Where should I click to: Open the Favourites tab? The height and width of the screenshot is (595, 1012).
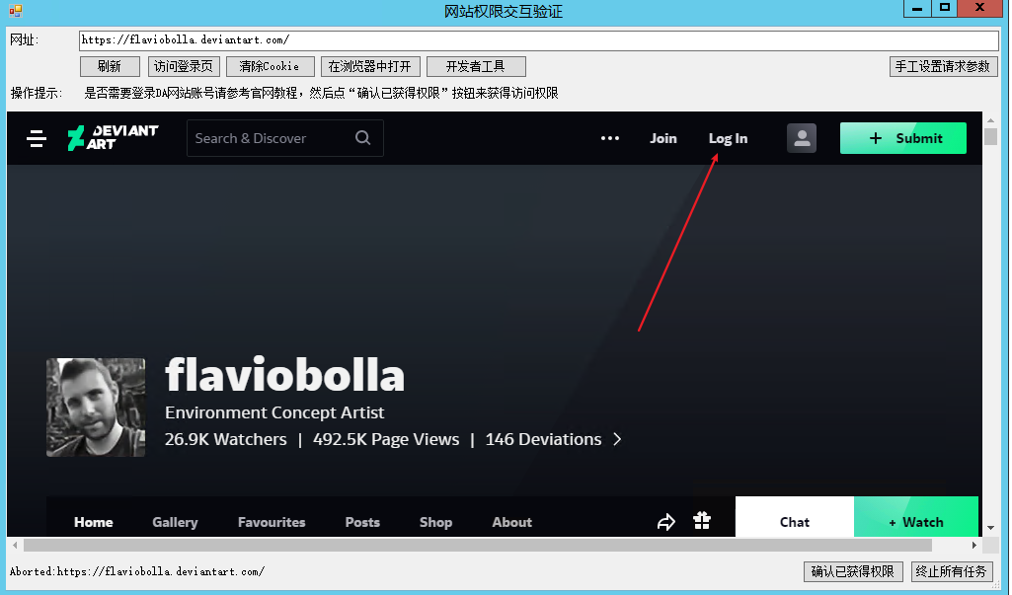tap(272, 522)
